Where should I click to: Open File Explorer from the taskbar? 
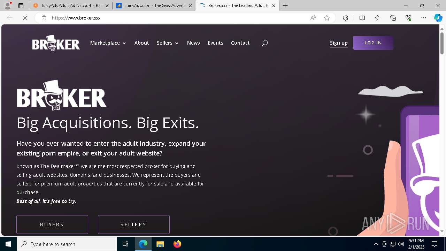point(160,244)
